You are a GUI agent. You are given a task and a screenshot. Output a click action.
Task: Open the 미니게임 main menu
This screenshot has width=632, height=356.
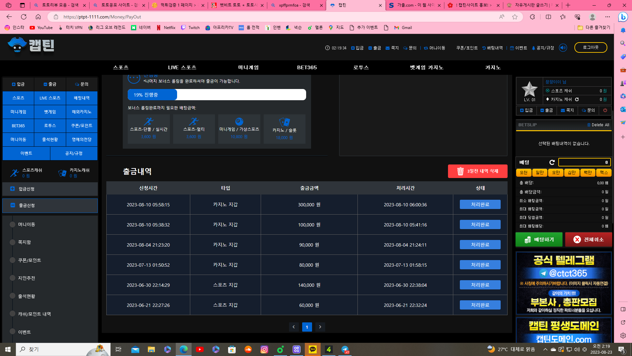(249, 68)
